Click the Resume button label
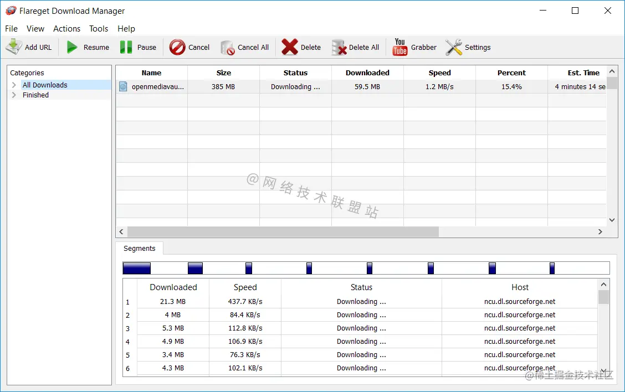Screen dimensions: 625x392 click(x=96, y=48)
